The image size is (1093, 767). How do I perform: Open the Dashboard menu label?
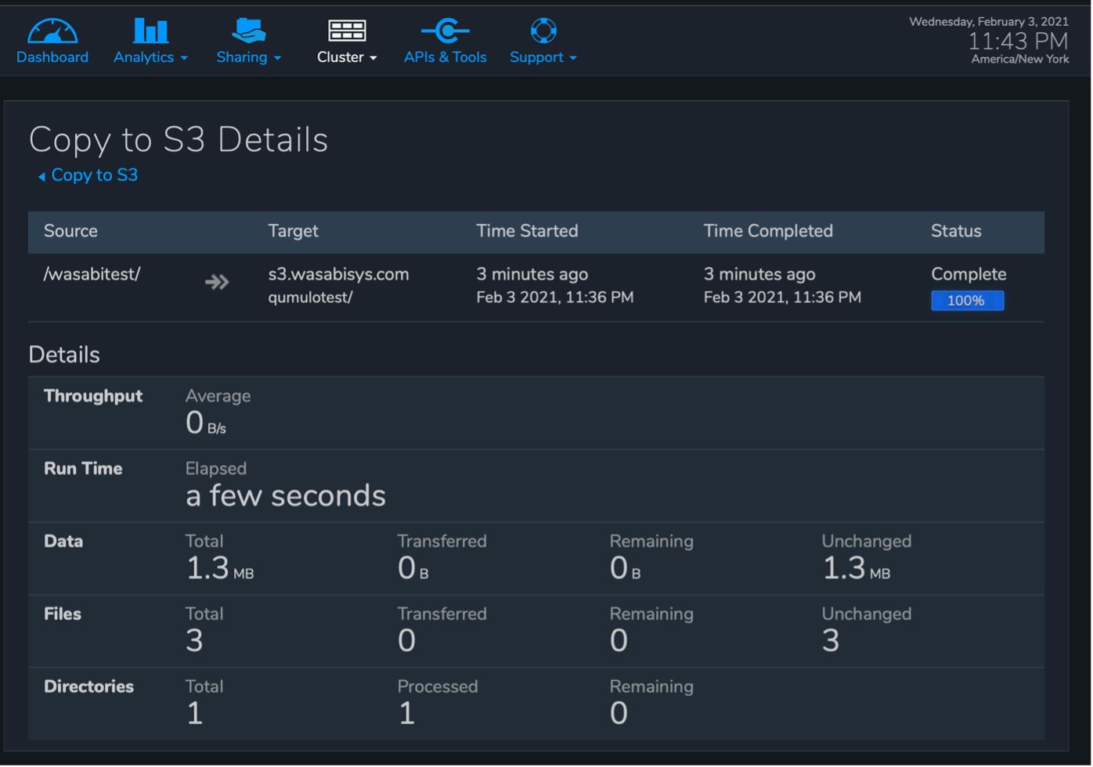tap(52, 57)
